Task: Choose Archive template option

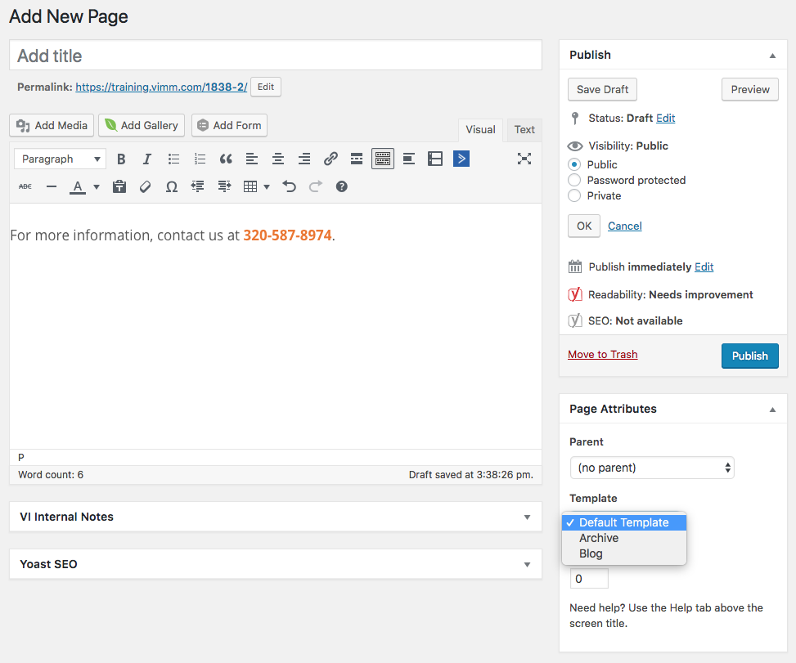Action: pyautogui.click(x=624, y=538)
